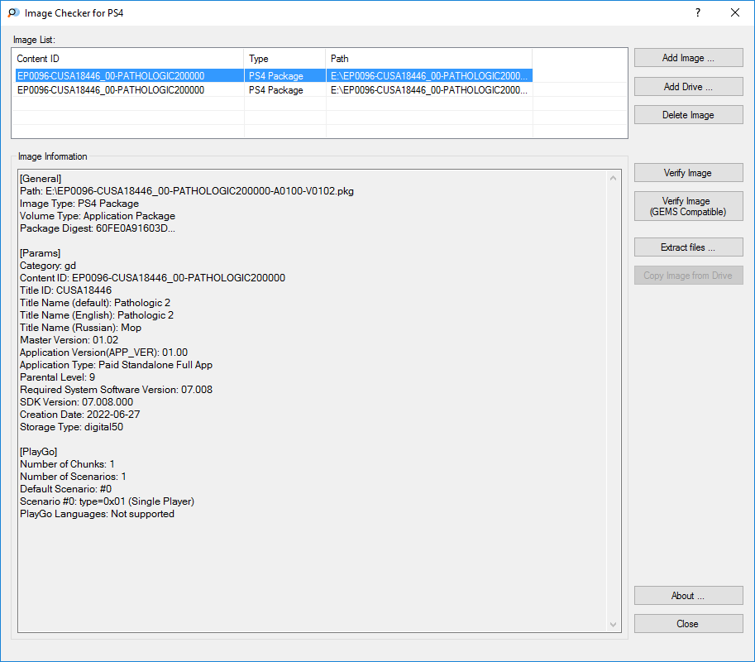
Task: Click the Default Scenario: #0 line
Action: (65, 489)
